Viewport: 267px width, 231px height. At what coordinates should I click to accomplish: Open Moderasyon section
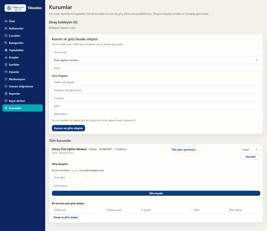click(x=23, y=79)
